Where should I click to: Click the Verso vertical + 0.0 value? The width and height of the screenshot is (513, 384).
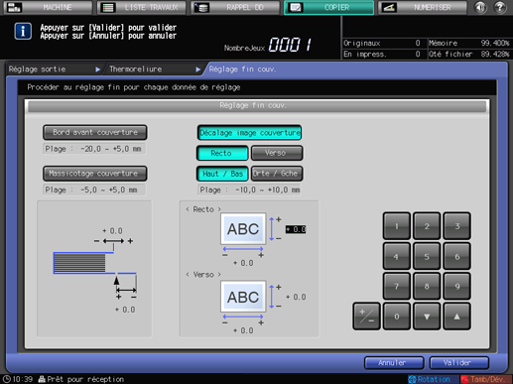[296, 297]
